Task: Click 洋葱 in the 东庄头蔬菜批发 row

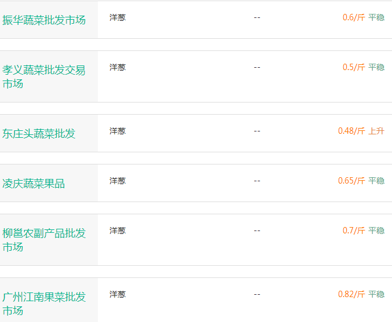Action: click(x=118, y=131)
